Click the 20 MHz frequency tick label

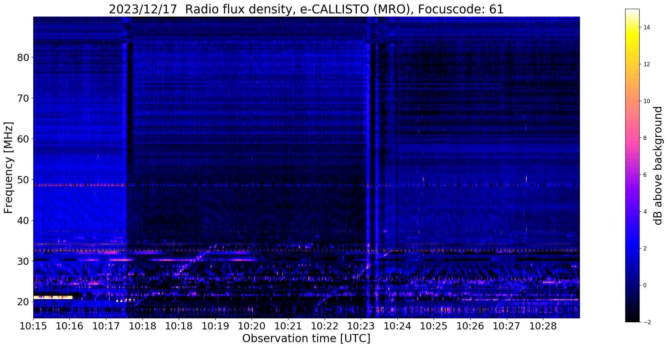tap(23, 302)
